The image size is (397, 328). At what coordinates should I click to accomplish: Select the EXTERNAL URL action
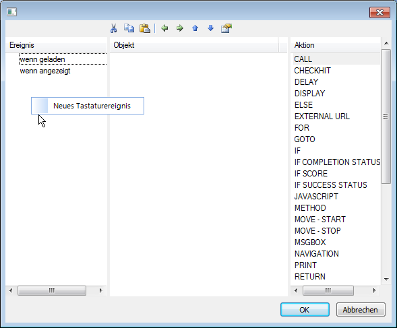click(x=322, y=116)
